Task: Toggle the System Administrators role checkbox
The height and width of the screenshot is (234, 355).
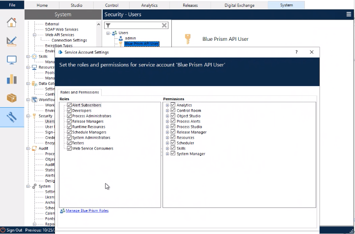Action: [69, 138]
